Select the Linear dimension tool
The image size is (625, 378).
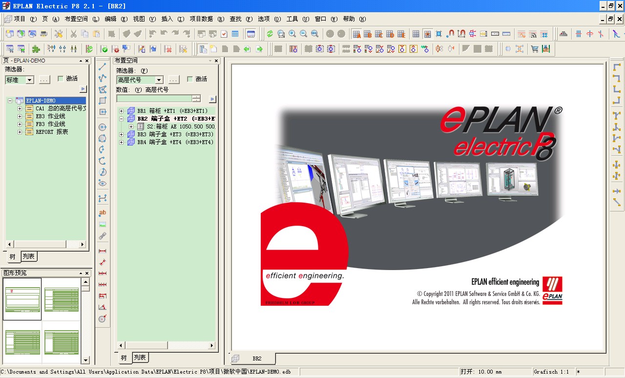pyautogui.click(x=103, y=251)
